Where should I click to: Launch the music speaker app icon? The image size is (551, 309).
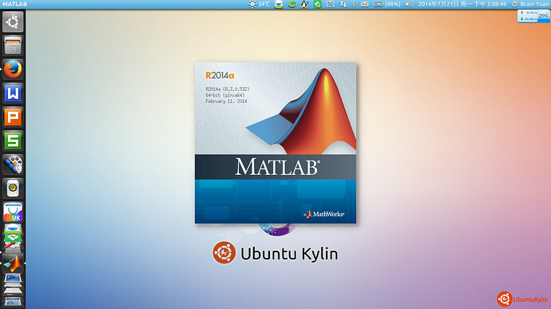pyautogui.click(x=13, y=188)
